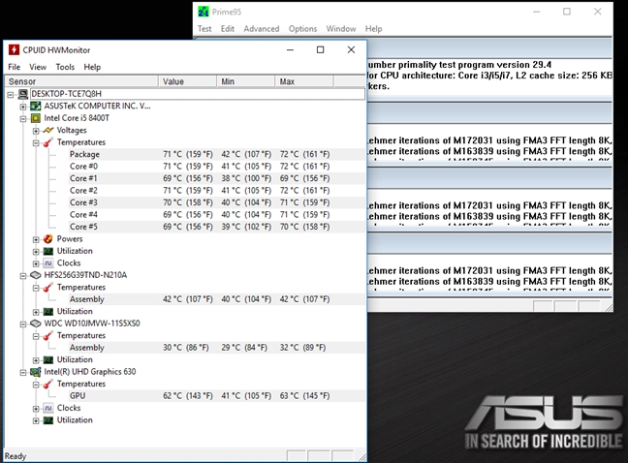Select the Core #4 row
Image resolution: width=628 pixels, height=463 pixels.
click(217, 215)
